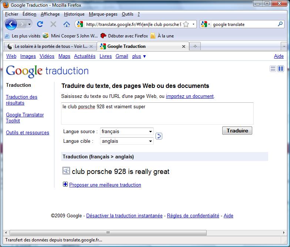Switch to side-by-side layout icon

pos(281,69)
